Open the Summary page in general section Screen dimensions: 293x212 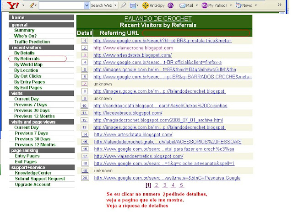point(24,30)
